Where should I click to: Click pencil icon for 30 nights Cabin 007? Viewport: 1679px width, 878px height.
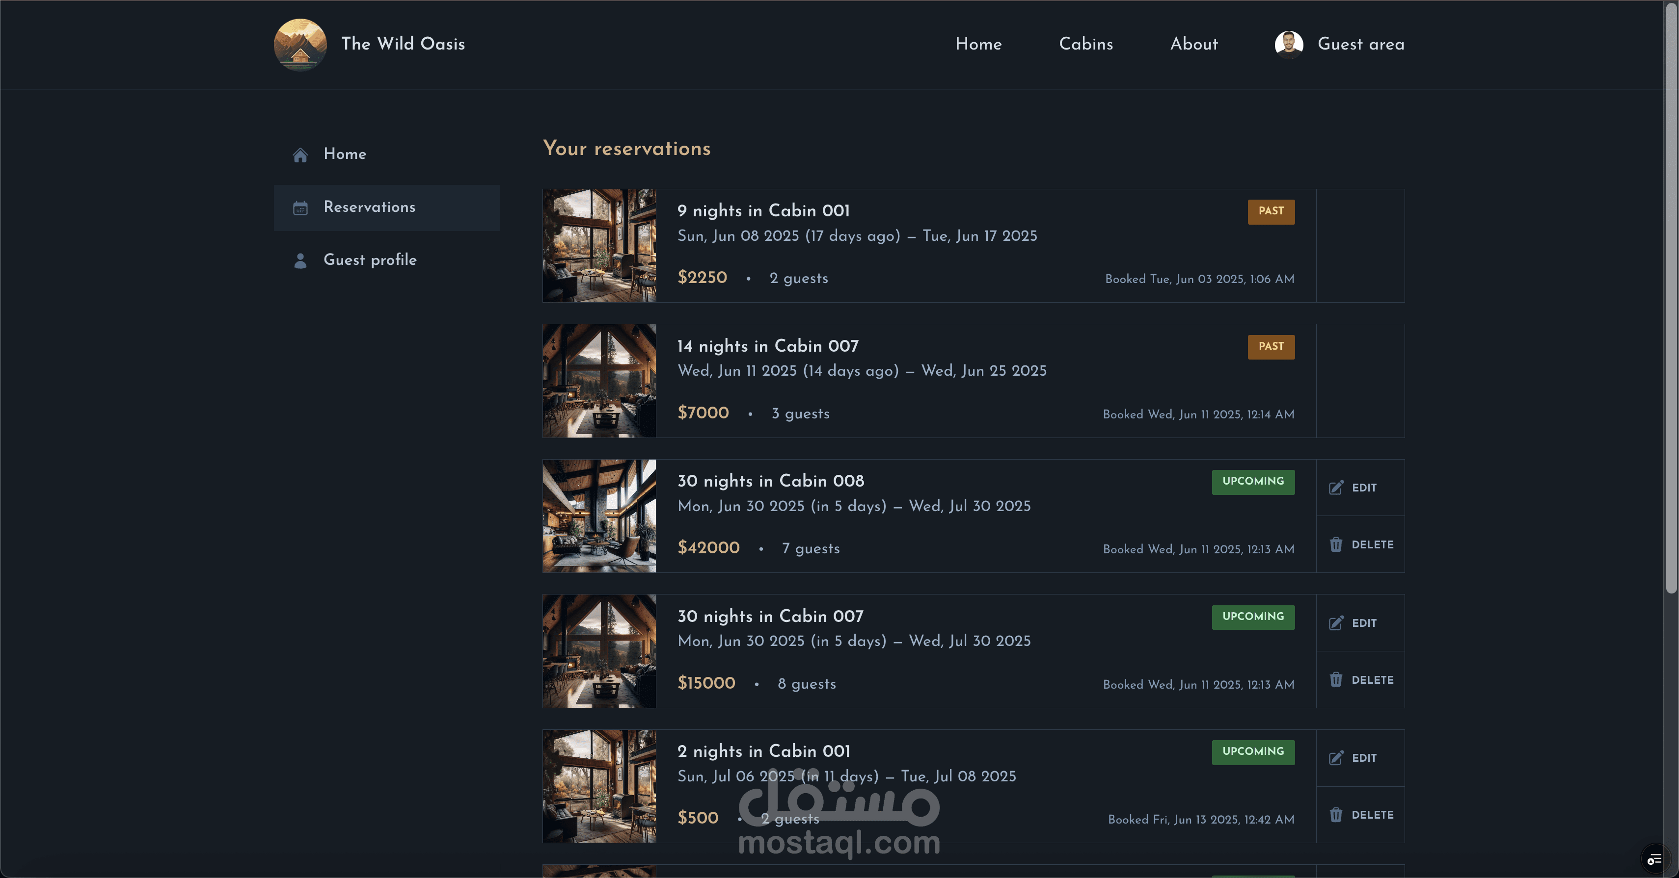point(1335,622)
